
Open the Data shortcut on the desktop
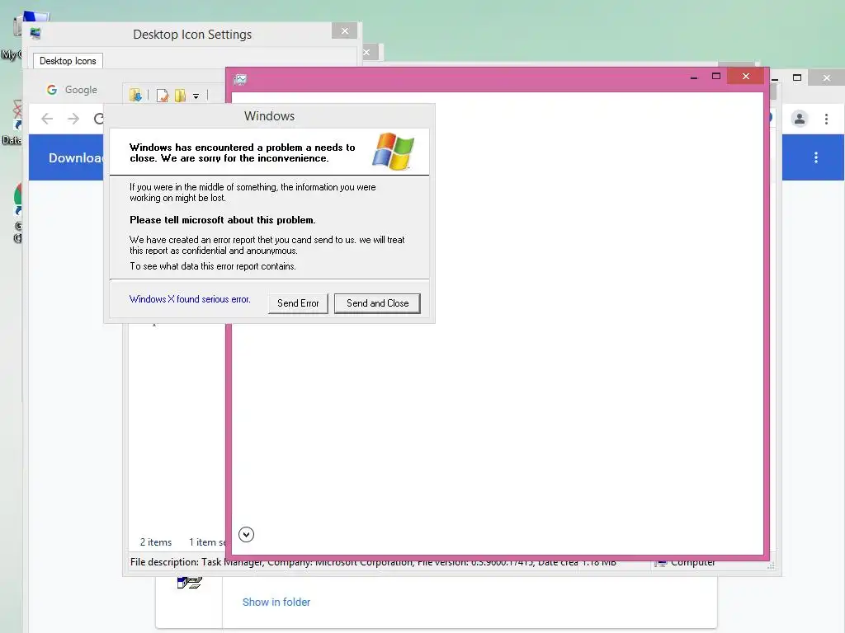12,123
